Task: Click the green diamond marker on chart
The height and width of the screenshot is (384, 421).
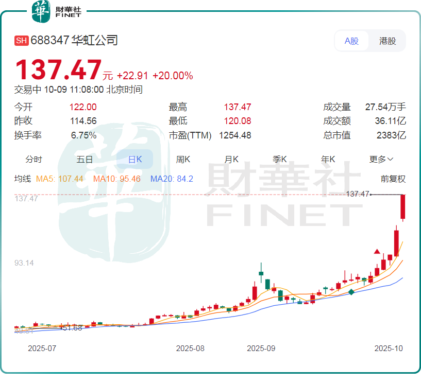Action: (x=351, y=292)
